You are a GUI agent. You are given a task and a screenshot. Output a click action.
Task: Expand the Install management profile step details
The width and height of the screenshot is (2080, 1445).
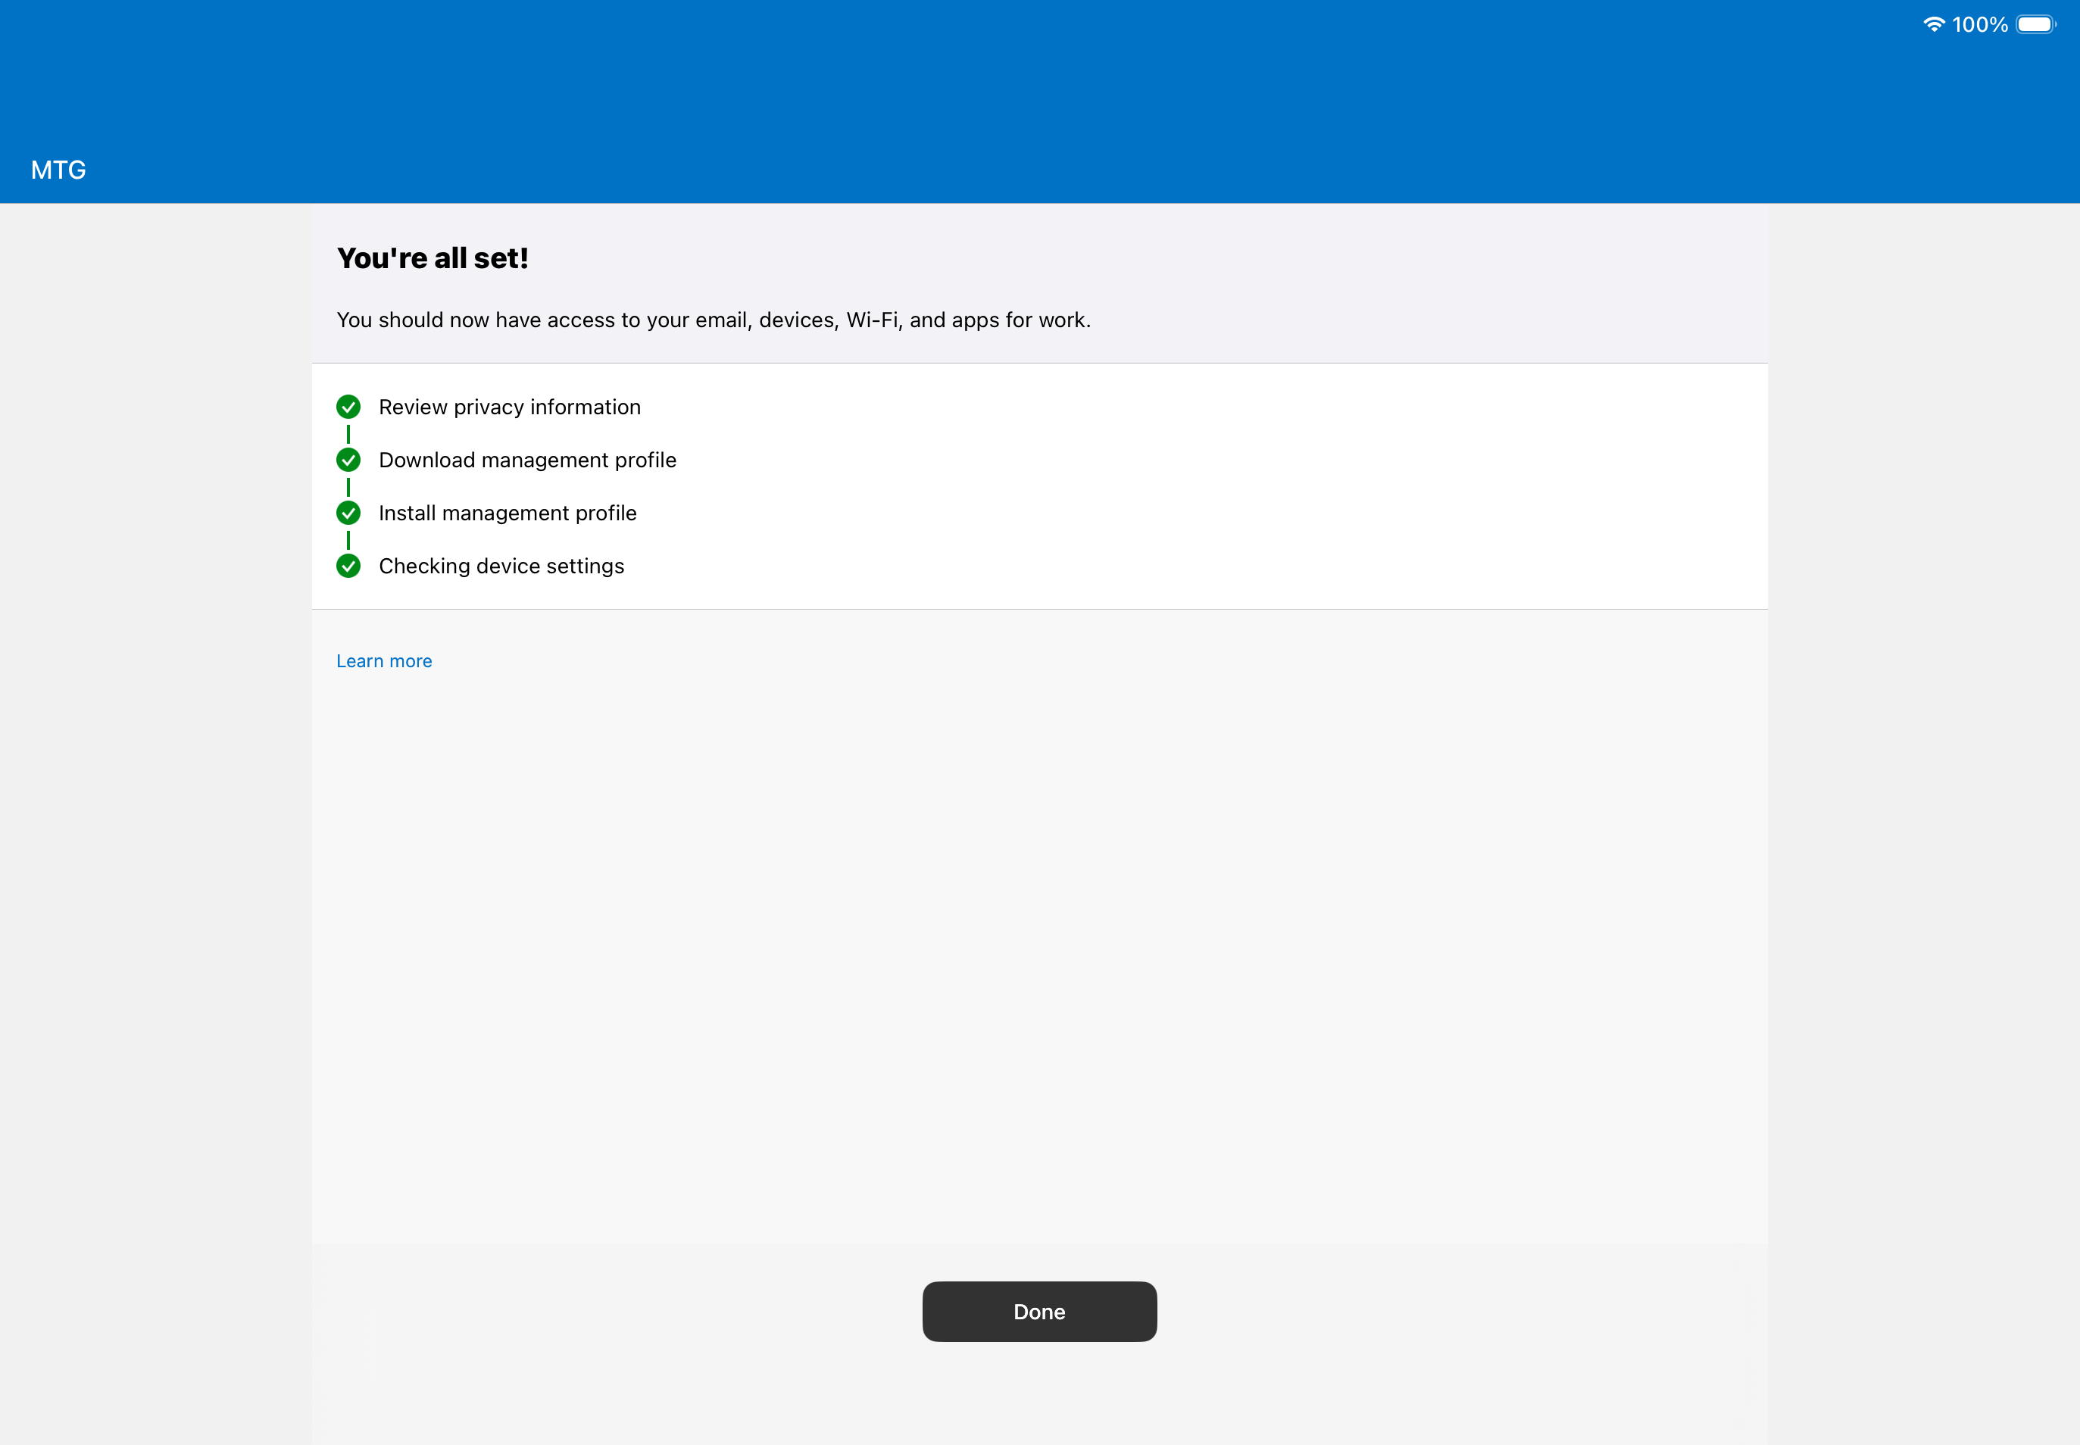[507, 513]
